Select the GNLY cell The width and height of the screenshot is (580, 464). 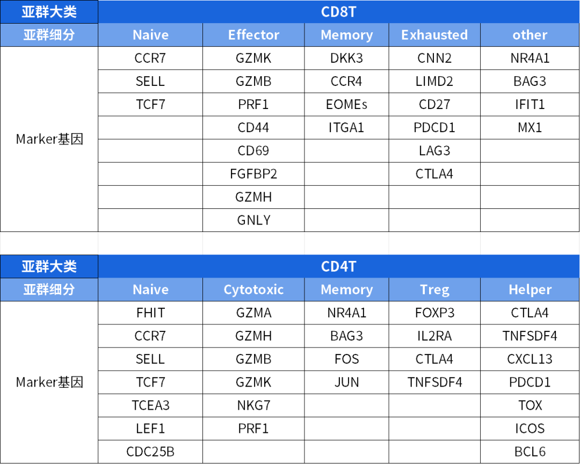(x=253, y=220)
